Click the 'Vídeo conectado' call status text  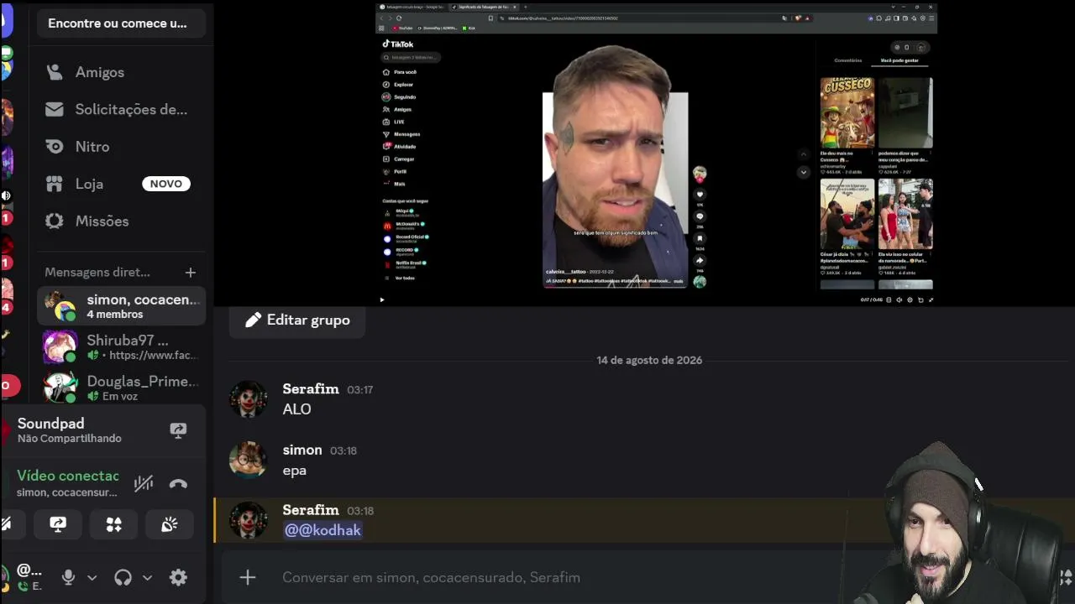point(68,476)
